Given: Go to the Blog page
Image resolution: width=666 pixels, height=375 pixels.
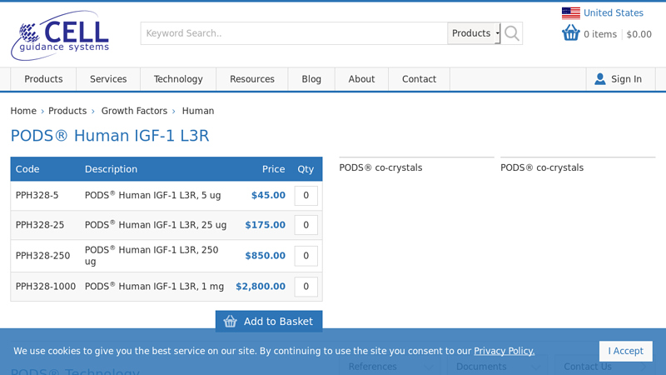Looking at the screenshot, I should [311, 79].
